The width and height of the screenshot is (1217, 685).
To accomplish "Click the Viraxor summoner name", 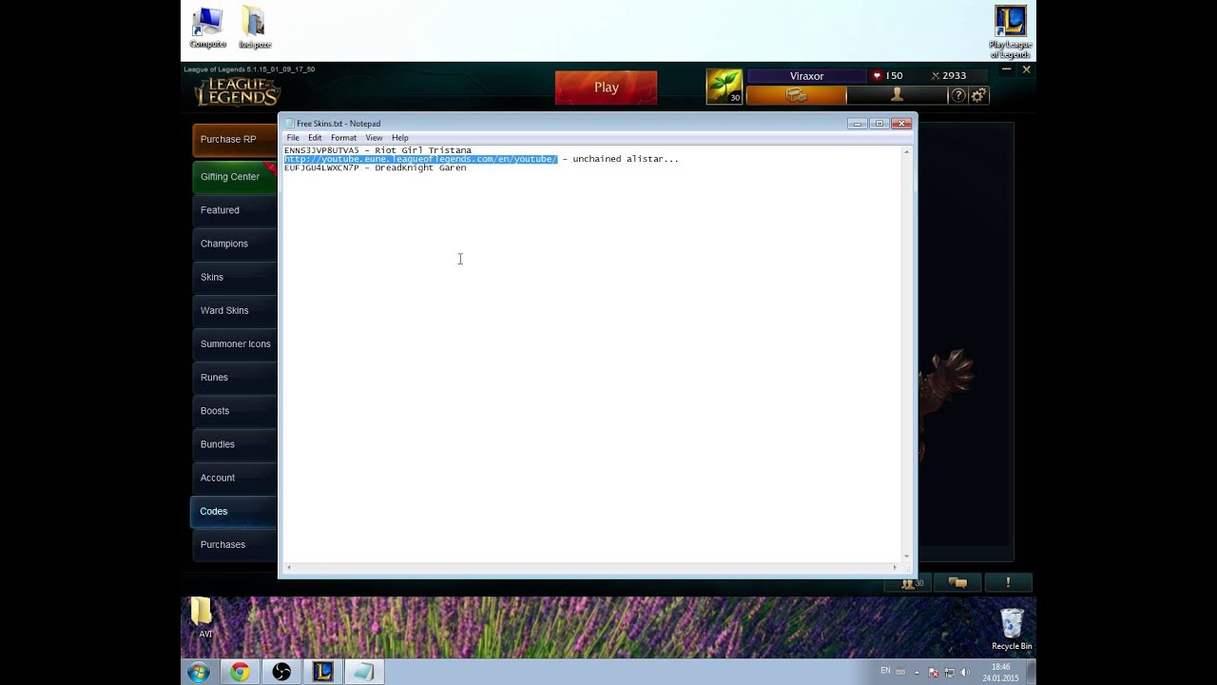I will (x=806, y=76).
